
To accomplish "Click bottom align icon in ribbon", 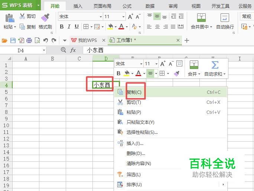I will point(165,16).
